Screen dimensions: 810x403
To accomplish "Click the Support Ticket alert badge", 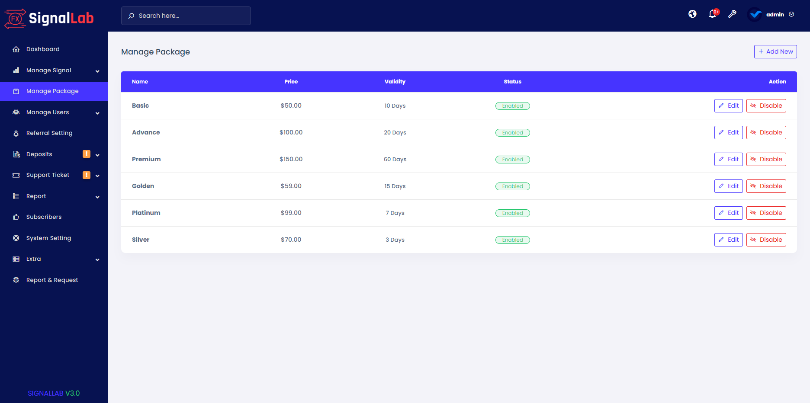I will (86, 175).
